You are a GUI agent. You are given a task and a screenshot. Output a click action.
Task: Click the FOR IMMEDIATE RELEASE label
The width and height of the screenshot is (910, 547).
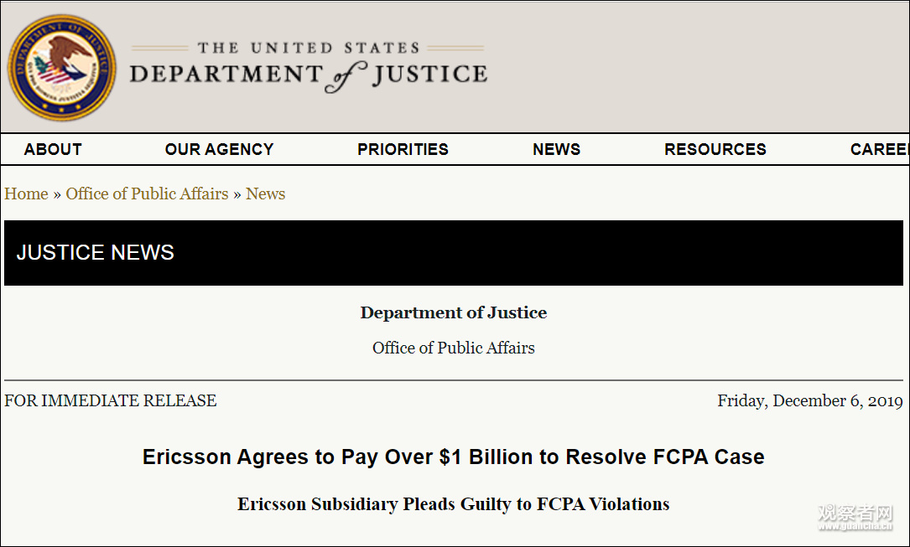tap(111, 400)
